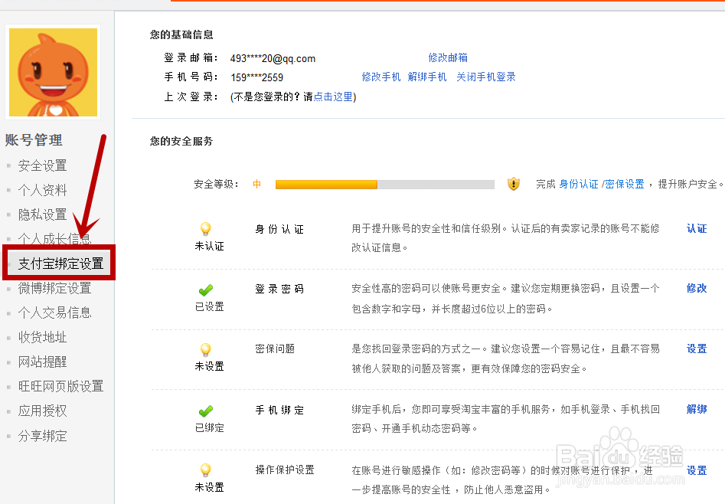Select 应用授权 in the left menu
The height and width of the screenshot is (504, 725).
[x=41, y=411]
